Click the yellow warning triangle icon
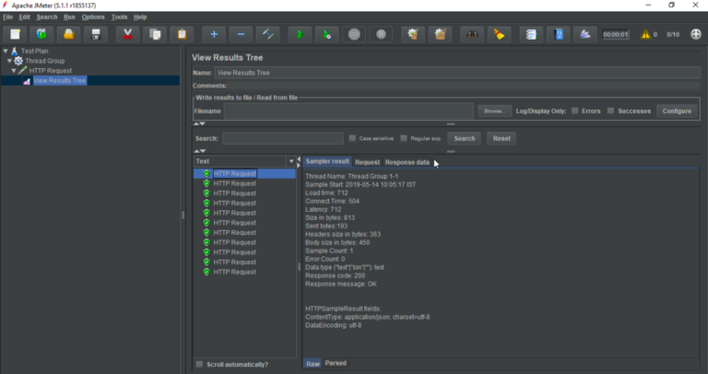Image resolution: width=708 pixels, height=374 pixels. coord(645,34)
